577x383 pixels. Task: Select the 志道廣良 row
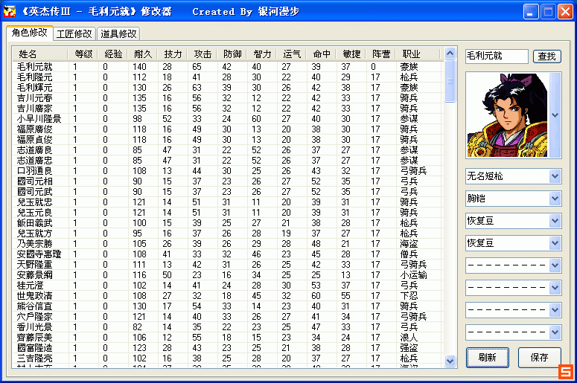pos(228,150)
